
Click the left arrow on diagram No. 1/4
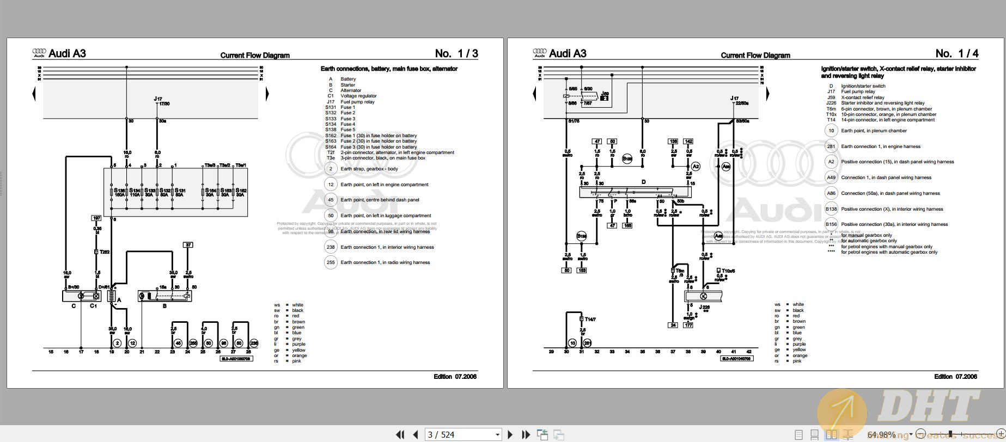point(535,94)
